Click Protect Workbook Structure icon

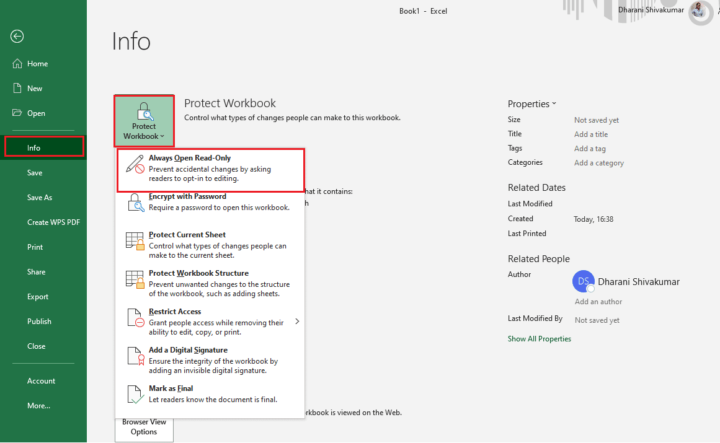135,279
